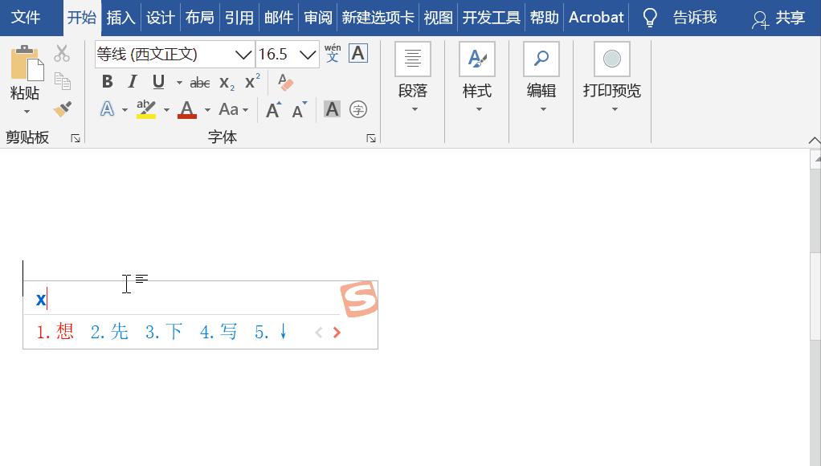Open the font name dropdown
This screenshot has height=466, width=821.
tap(243, 53)
